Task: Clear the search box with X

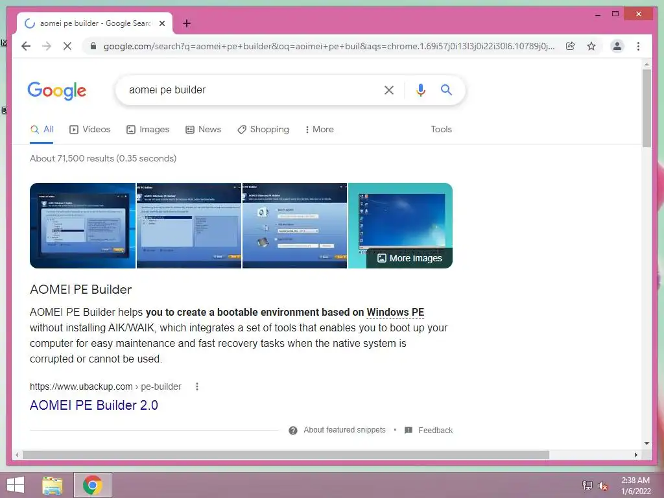Action: tap(389, 89)
